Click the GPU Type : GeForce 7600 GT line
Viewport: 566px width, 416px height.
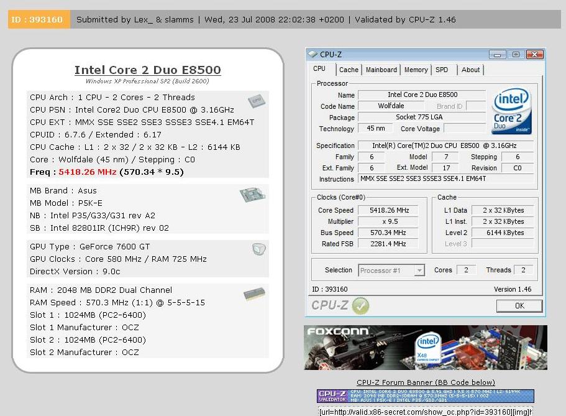click(90, 247)
